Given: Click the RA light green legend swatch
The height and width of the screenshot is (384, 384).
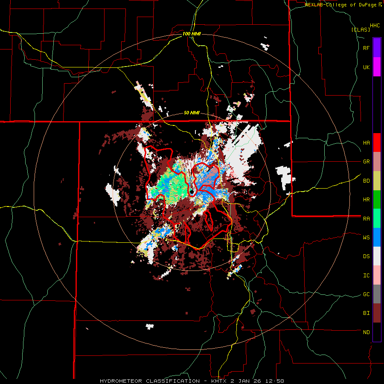Looking at the screenshot, I should click(x=377, y=218).
